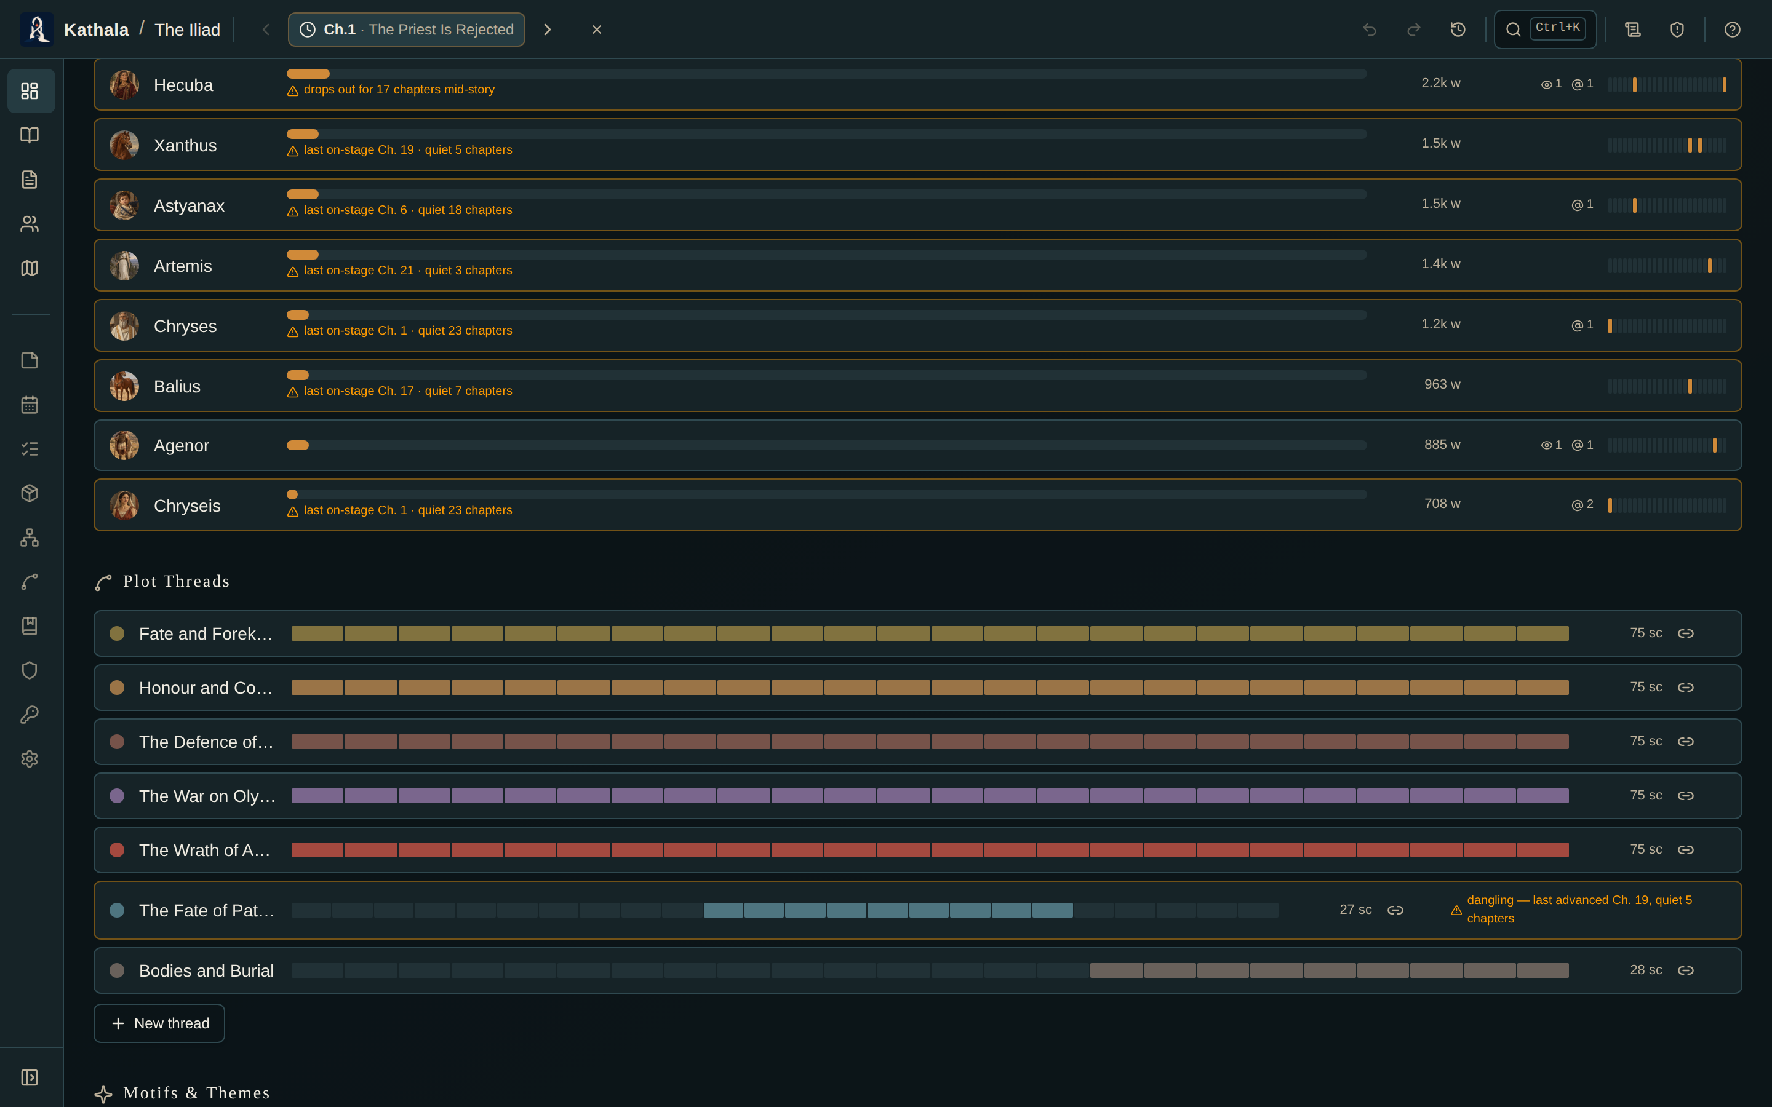Open the Hecuba character row
1772x1107 pixels.
(x=917, y=85)
